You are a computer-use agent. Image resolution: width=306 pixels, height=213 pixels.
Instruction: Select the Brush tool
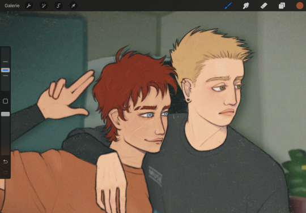[x=228, y=6]
